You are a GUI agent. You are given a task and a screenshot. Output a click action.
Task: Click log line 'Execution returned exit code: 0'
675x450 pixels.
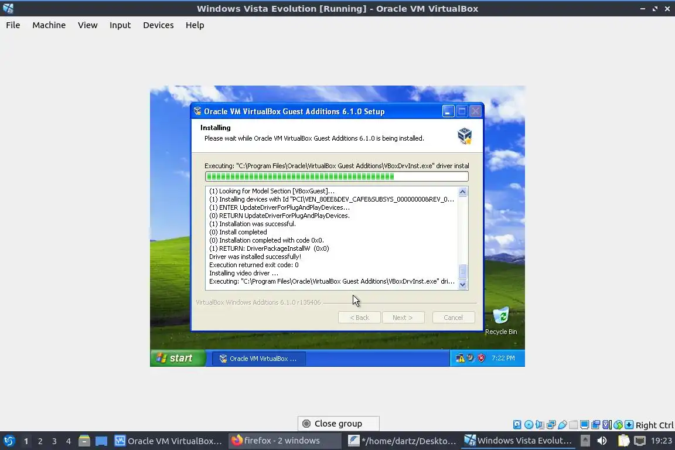coord(254,265)
